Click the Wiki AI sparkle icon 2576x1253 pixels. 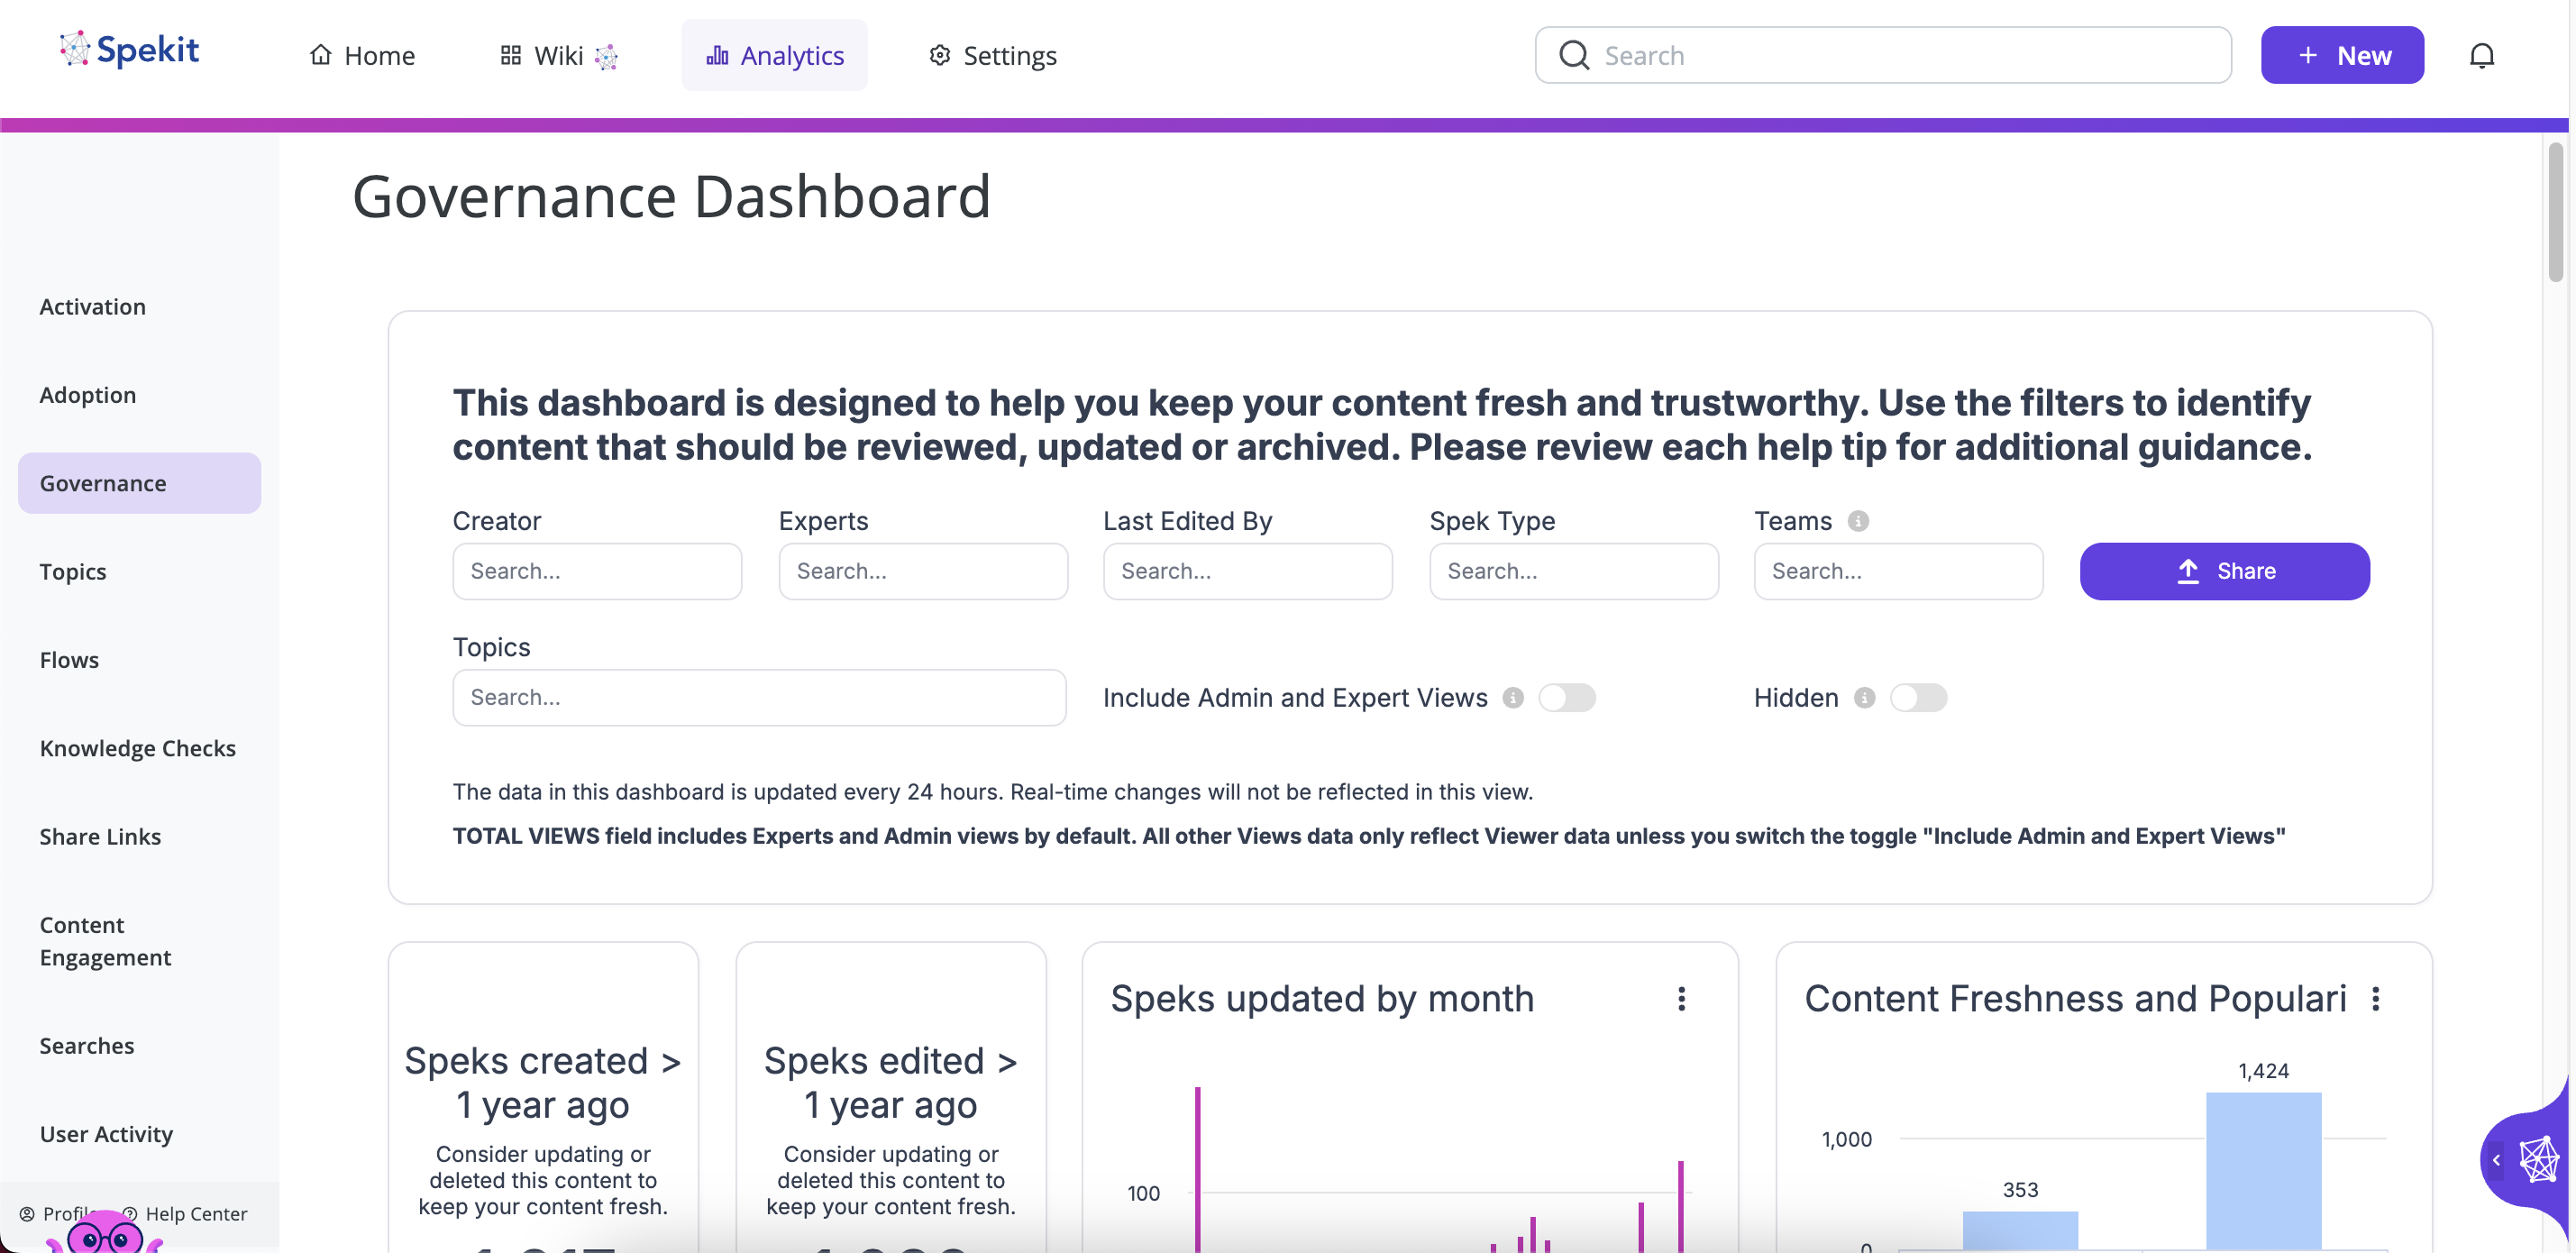(606, 56)
